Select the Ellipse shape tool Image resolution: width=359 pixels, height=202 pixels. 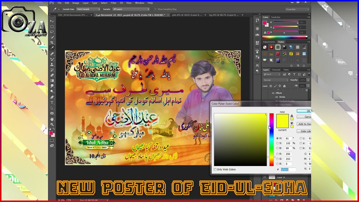pos(52,113)
